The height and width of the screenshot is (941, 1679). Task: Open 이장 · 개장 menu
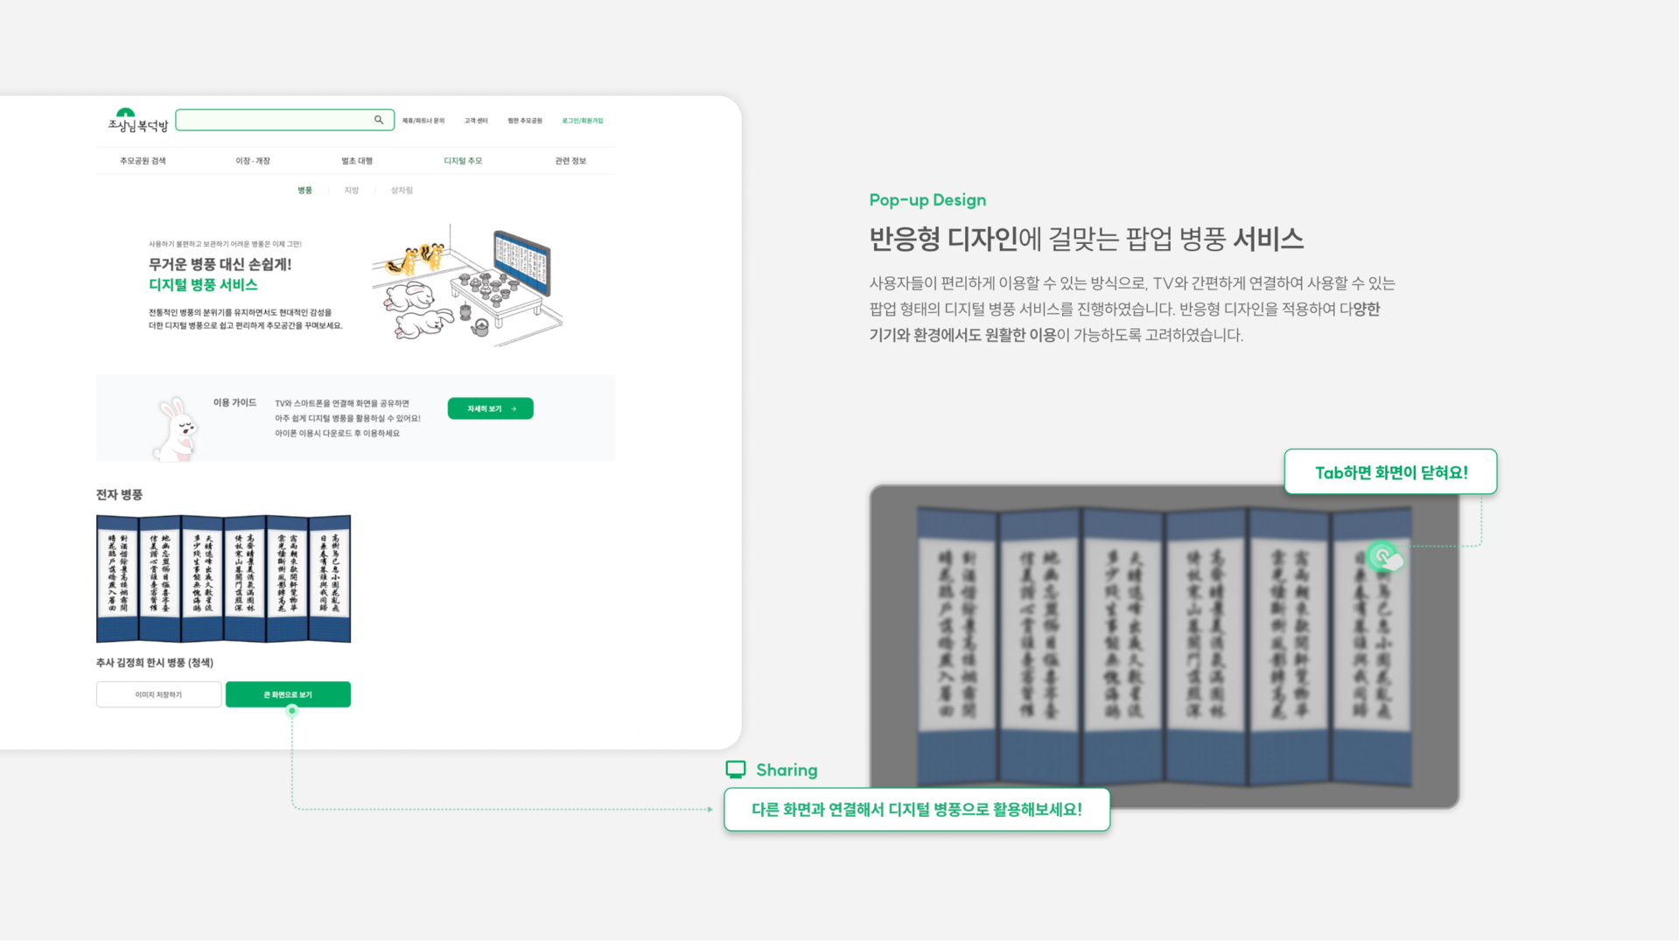tap(253, 161)
